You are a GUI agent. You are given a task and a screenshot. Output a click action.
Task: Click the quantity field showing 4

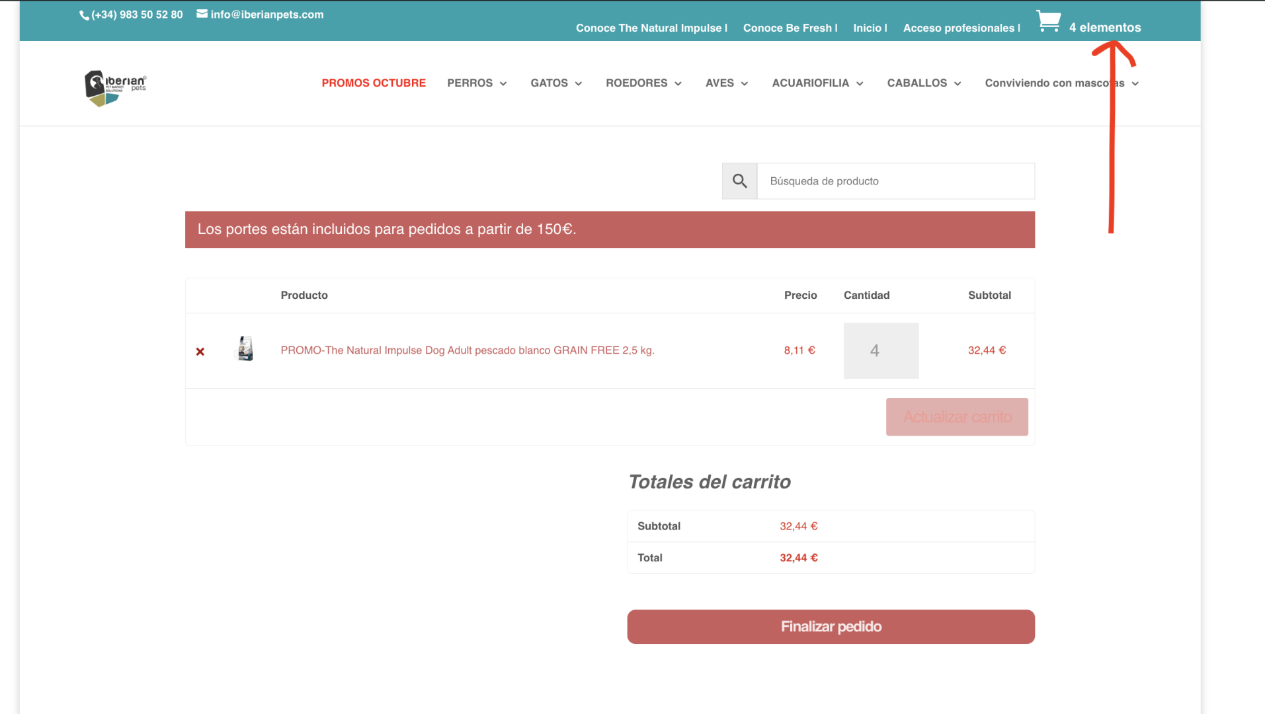(x=881, y=350)
